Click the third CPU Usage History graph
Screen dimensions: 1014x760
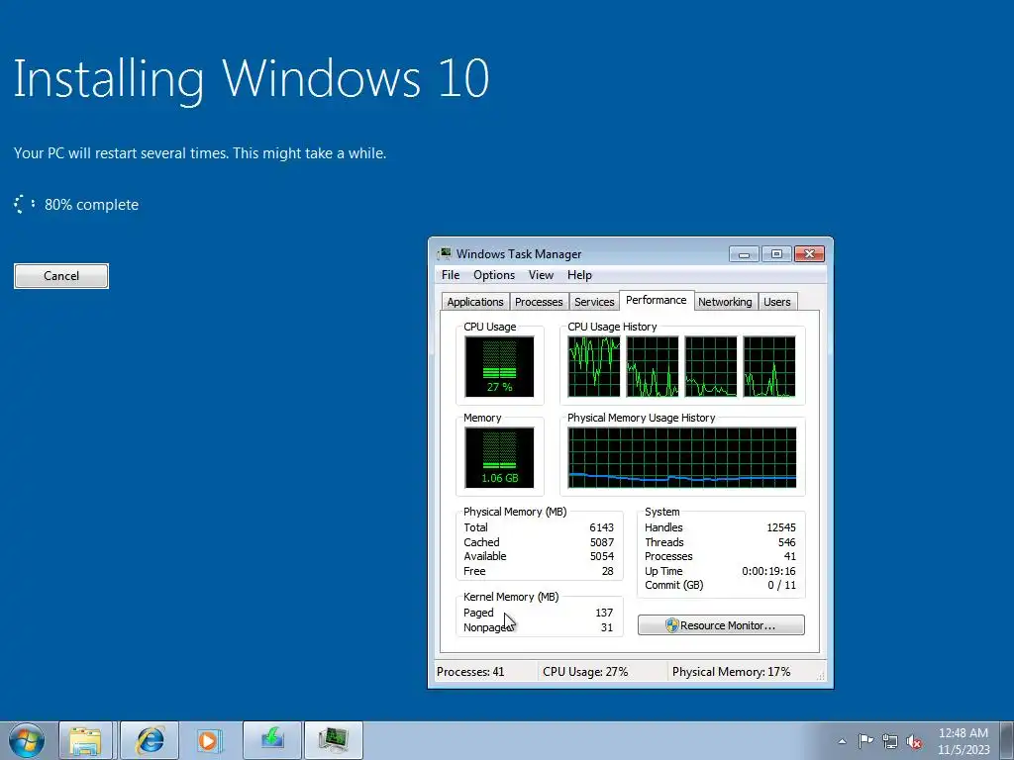click(711, 366)
